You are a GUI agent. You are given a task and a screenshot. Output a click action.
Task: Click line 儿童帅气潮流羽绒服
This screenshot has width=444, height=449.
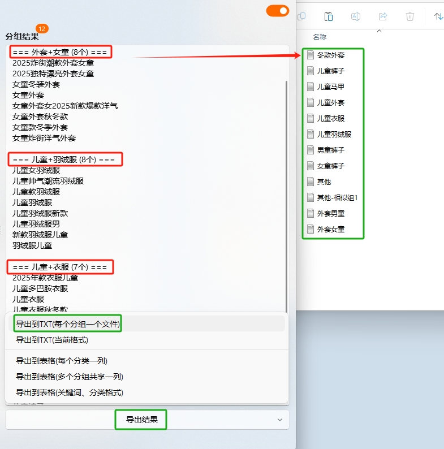click(48, 181)
